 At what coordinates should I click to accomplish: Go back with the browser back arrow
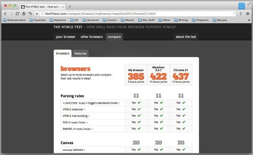5,14
